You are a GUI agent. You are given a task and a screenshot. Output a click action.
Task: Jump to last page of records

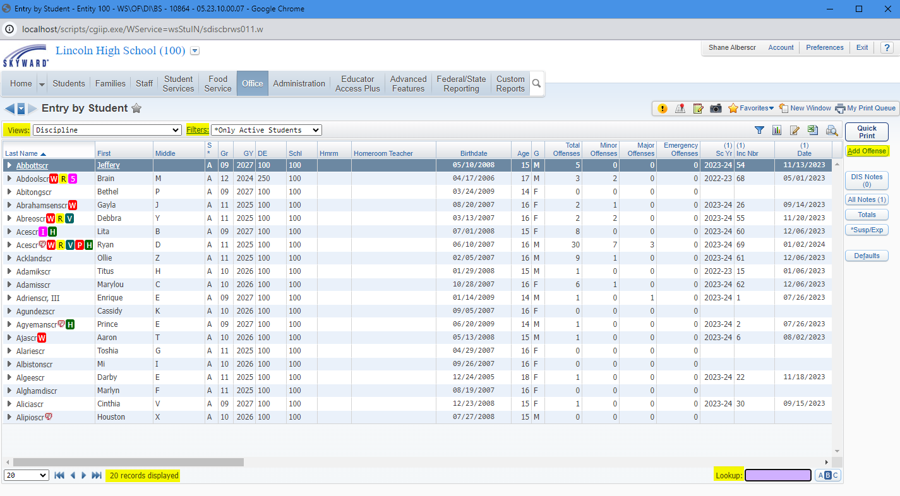[x=97, y=475]
